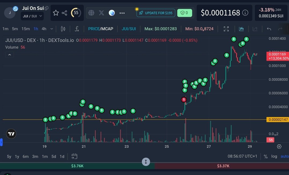Open the blue swirl social link
This screenshot has width=289, height=175.
pos(112,13)
